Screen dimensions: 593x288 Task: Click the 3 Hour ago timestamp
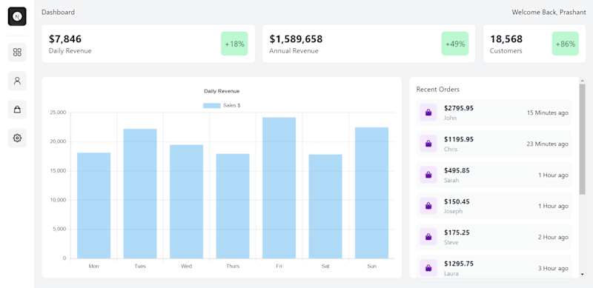(x=553, y=268)
